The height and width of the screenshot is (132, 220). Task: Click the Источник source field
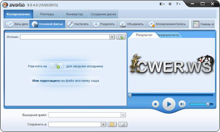click(x=65, y=37)
